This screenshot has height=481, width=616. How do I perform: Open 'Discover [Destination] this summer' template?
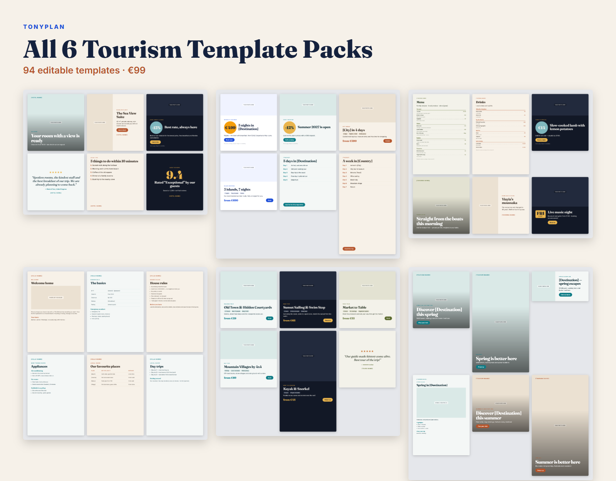coord(501,403)
